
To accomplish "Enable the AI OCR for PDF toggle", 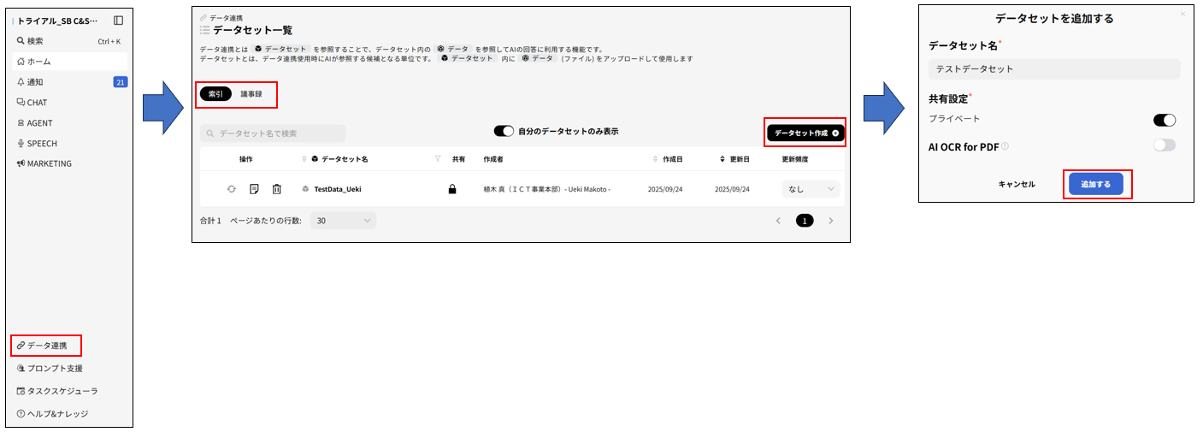I will coord(1164,145).
